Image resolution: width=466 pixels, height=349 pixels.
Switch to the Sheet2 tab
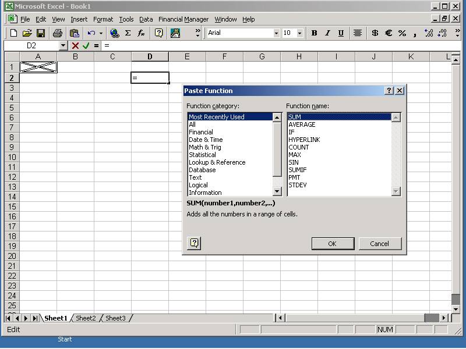(86, 318)
